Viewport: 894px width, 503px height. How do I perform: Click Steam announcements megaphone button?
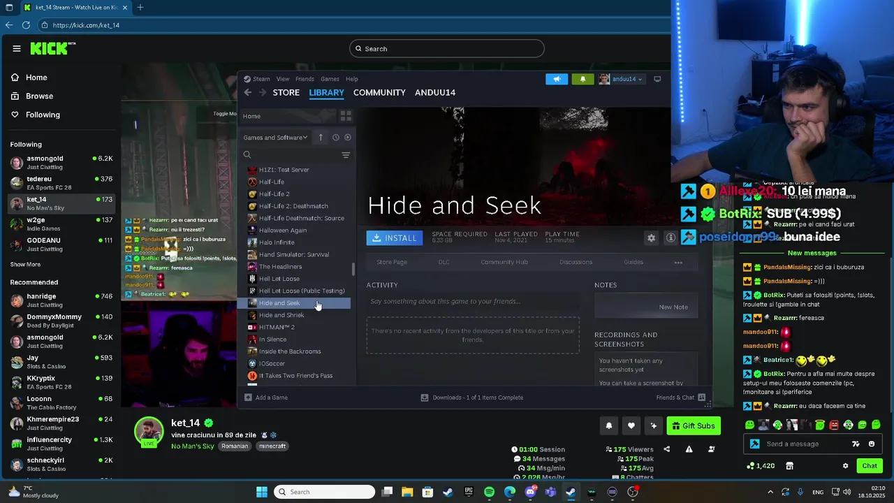(x=557, y=79)
